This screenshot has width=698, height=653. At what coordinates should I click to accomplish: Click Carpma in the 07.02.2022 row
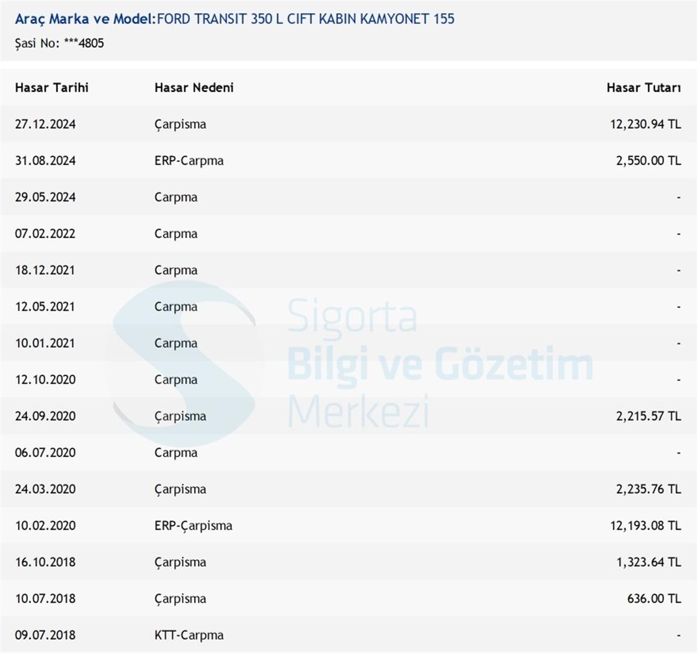tap(176, 233)
